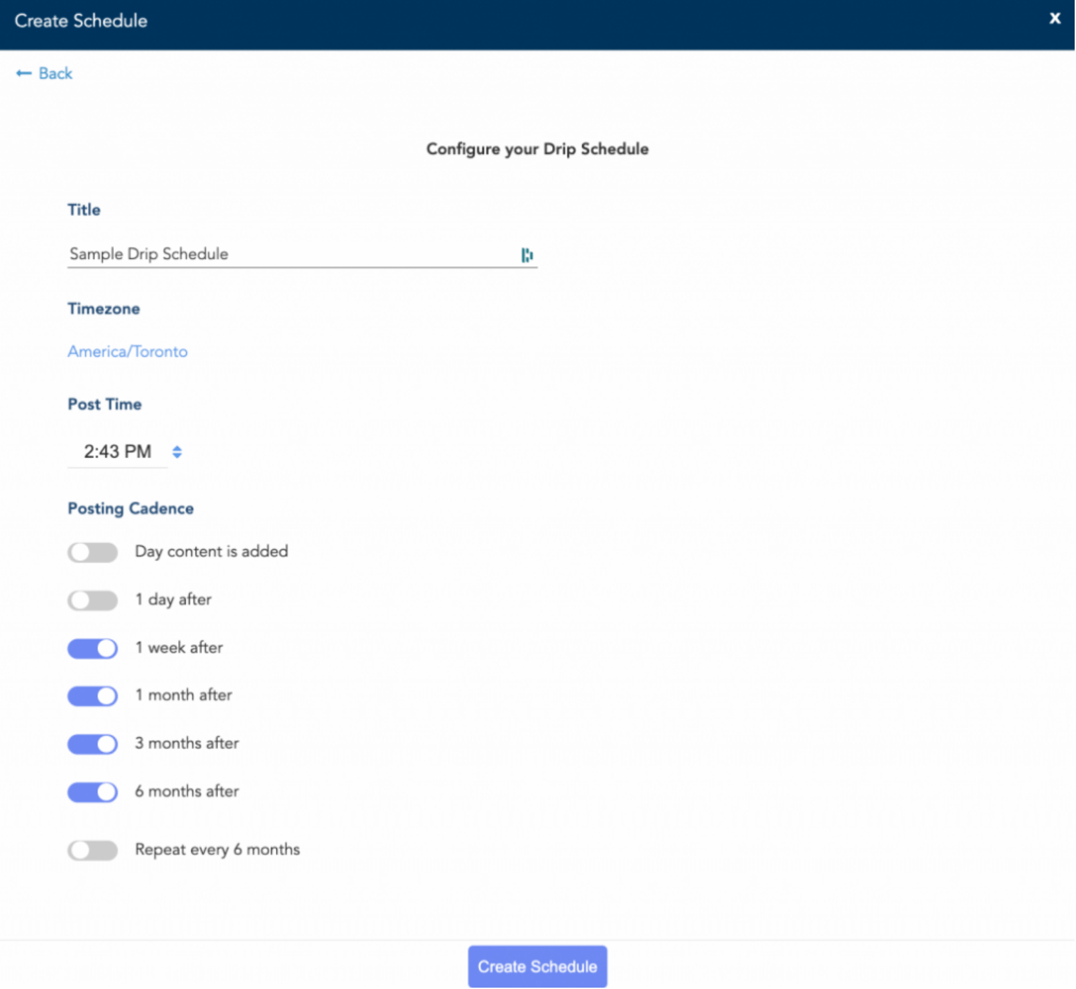This screenshot has width=1076, height=989.
Task: Click the Post Time heading
Action: 104,405
